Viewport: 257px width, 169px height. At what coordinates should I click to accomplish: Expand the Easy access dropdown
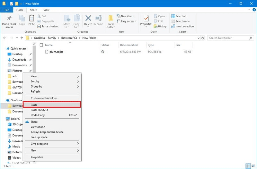(128, 21)
